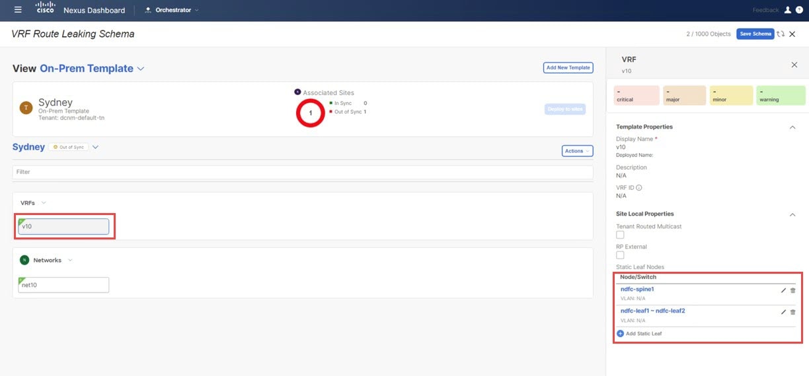Click the 'Display Name' label
Image resolution: width=809 pixels, height=376 pixels.
[635, 139]
